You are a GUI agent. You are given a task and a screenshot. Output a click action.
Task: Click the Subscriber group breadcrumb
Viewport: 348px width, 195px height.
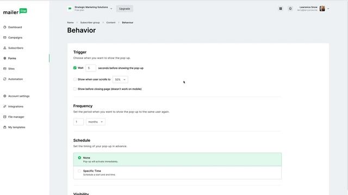tap(90, 23)
